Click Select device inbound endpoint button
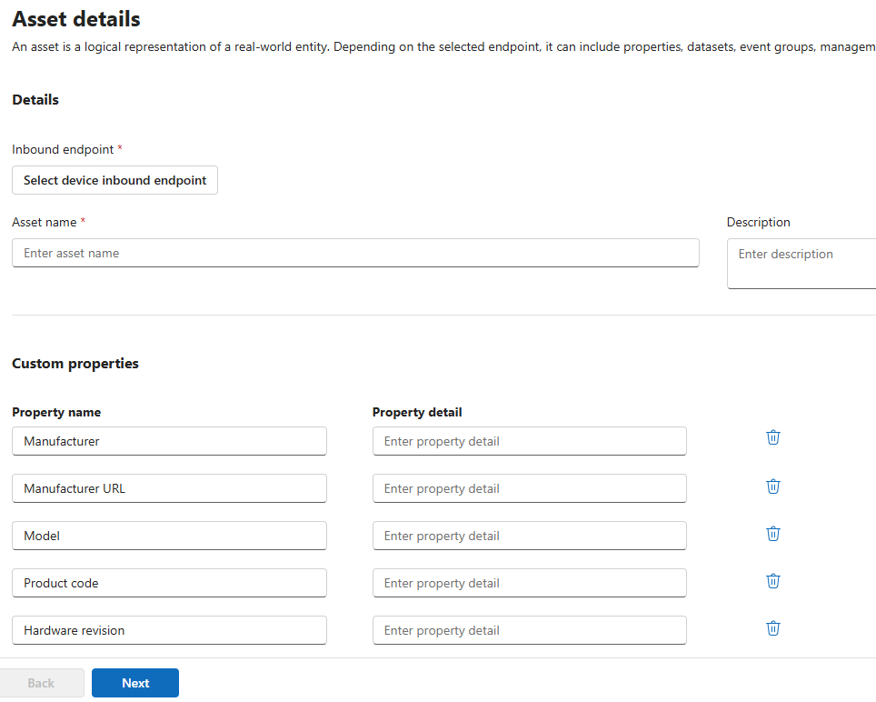This screenshot has width=876, height=702. click(114, 180)
